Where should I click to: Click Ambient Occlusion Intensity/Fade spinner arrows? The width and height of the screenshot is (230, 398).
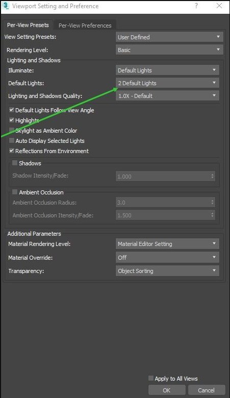coord(213,215)
